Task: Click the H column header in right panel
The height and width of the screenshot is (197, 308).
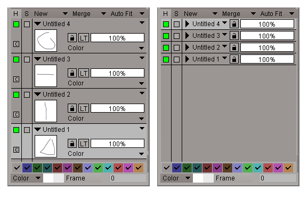Action: tap(165, 13)
